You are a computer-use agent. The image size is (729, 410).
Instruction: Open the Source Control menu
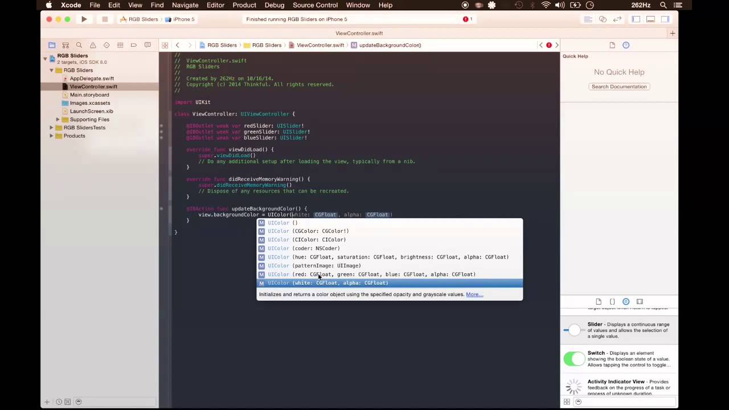pyautogui.click(x=315, y=5)
